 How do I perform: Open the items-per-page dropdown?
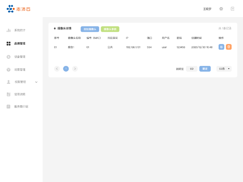pyautogui.click(x=224, y=69)
